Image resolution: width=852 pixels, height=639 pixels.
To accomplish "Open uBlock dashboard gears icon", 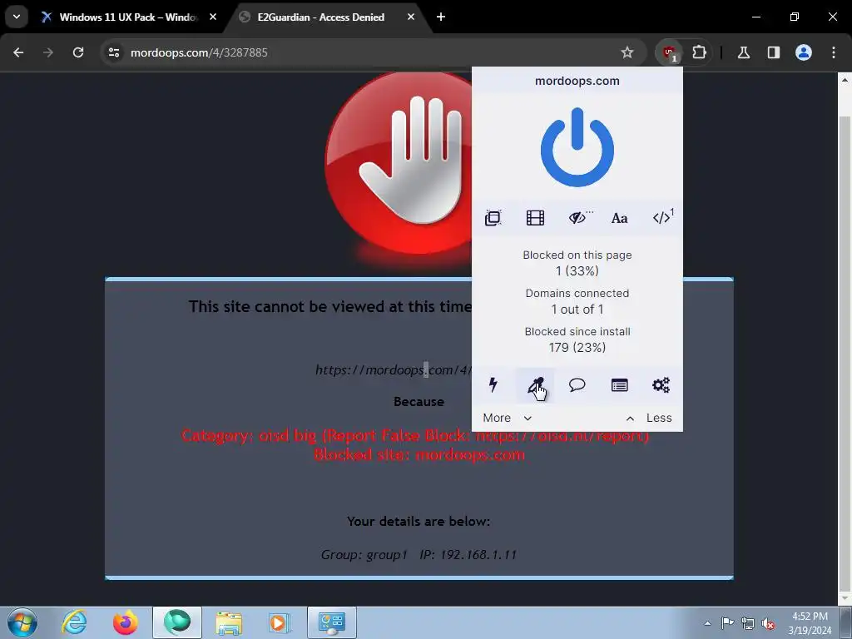I will coord(661,385).
